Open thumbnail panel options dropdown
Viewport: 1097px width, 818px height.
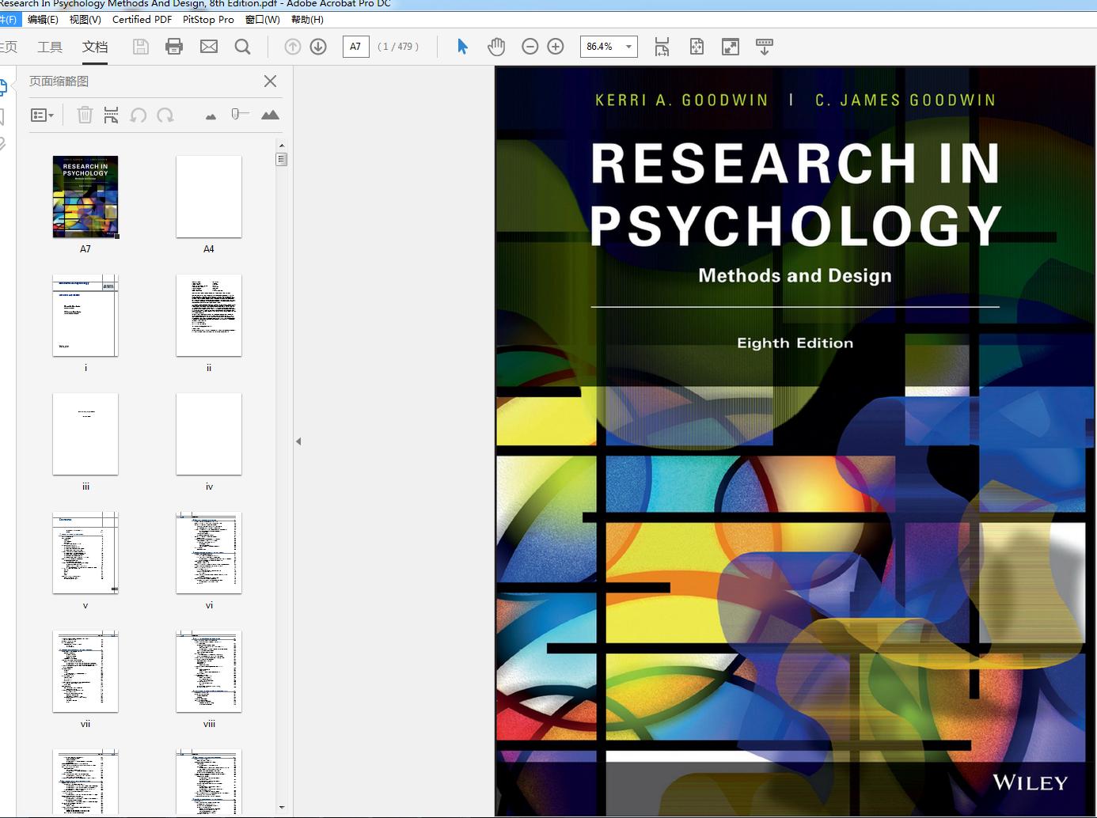click(42, 116)
